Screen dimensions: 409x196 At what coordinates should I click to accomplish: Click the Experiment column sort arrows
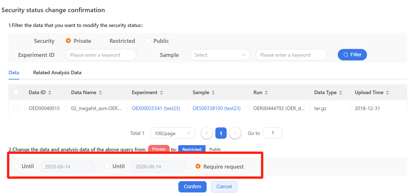[x=161, y=93]
